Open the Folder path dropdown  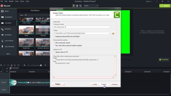pos(109,33)
